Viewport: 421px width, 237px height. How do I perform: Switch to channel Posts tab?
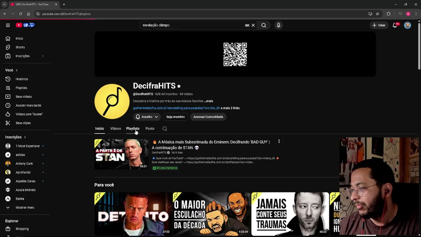click(150, 128)
